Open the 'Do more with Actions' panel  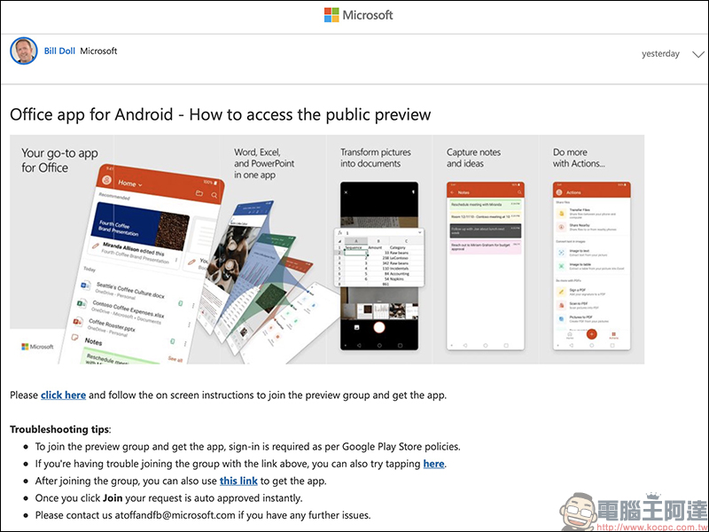click(591, 249)
